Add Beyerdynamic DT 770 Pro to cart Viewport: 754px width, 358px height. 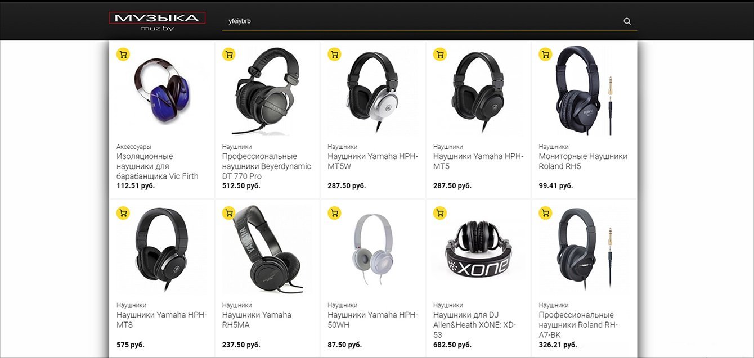click(228, 55)
